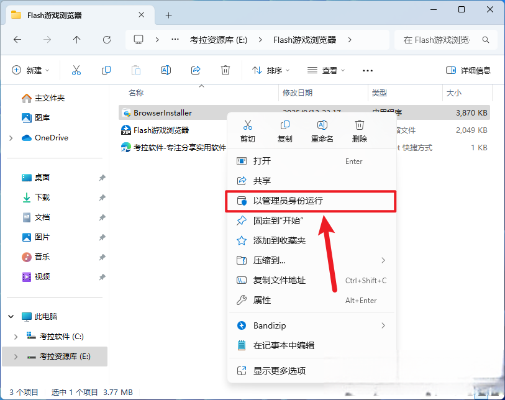
Task: Unpin 视频 using its pin icon
Action: click(102, 277)
